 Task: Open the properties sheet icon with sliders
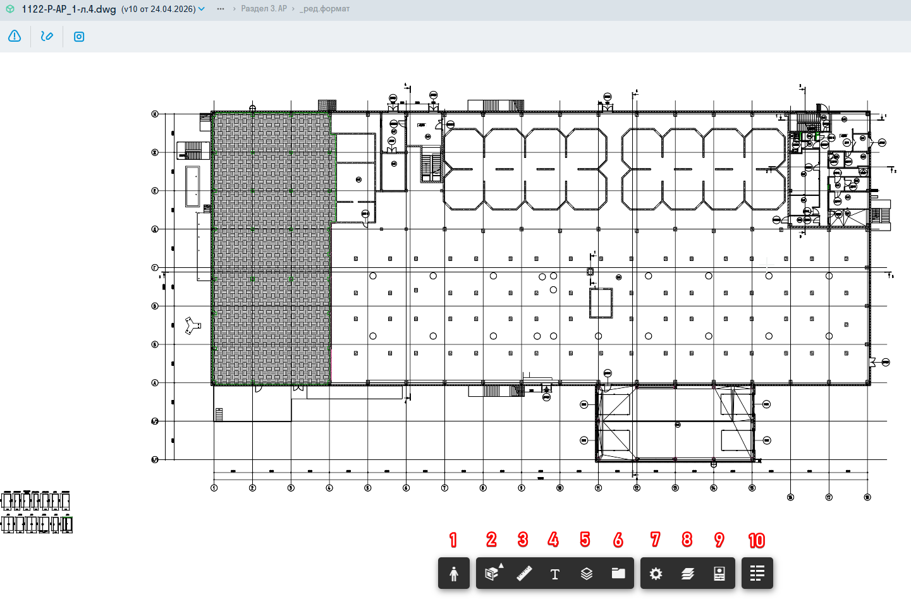click(x=719, y=574)
